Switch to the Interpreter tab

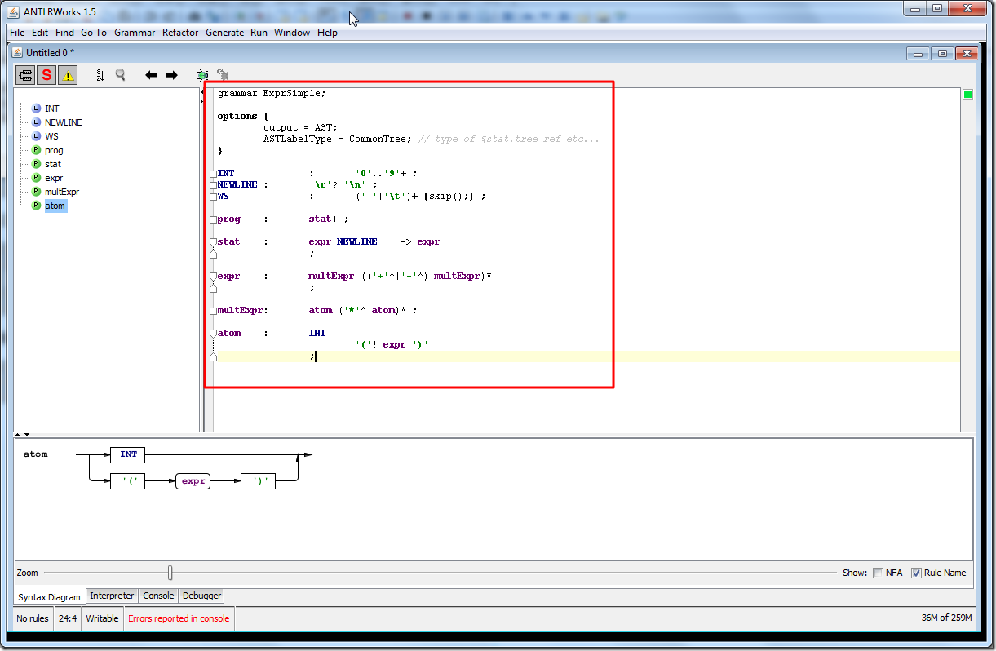click(112, 596)
